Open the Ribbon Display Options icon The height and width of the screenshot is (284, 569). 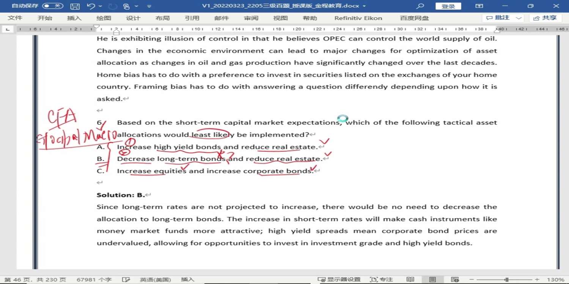point(479,6)
